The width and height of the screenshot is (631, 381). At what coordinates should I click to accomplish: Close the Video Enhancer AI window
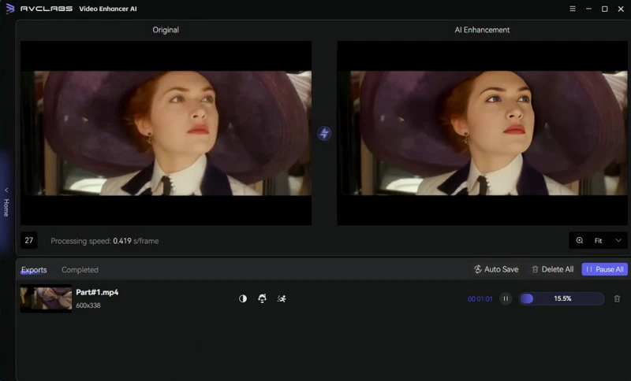pos(621,9)
